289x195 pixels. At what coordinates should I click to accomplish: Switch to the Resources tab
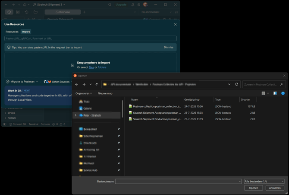[12, 32]
